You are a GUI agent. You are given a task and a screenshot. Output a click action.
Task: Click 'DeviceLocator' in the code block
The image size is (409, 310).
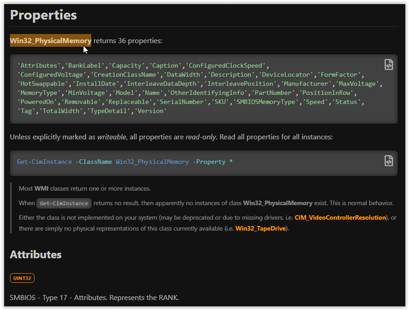[x=286, y=75]
